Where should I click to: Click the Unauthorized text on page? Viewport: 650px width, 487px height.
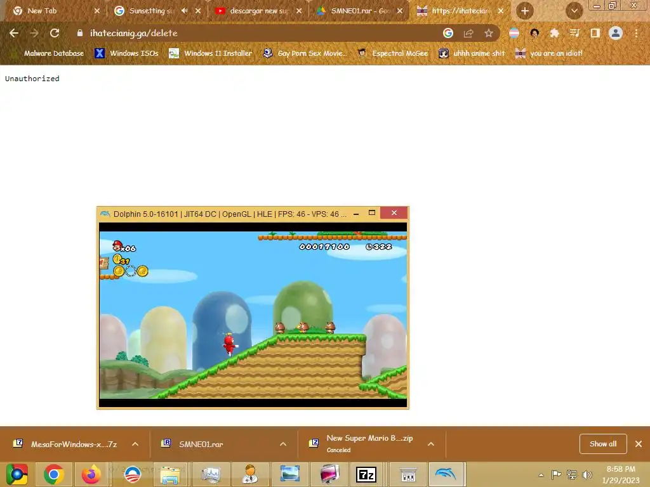tap(32, 78)
